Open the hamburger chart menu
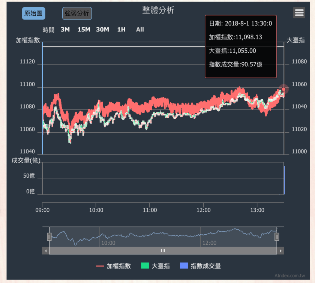The image size is (315, 283). (x=299, y=12)
